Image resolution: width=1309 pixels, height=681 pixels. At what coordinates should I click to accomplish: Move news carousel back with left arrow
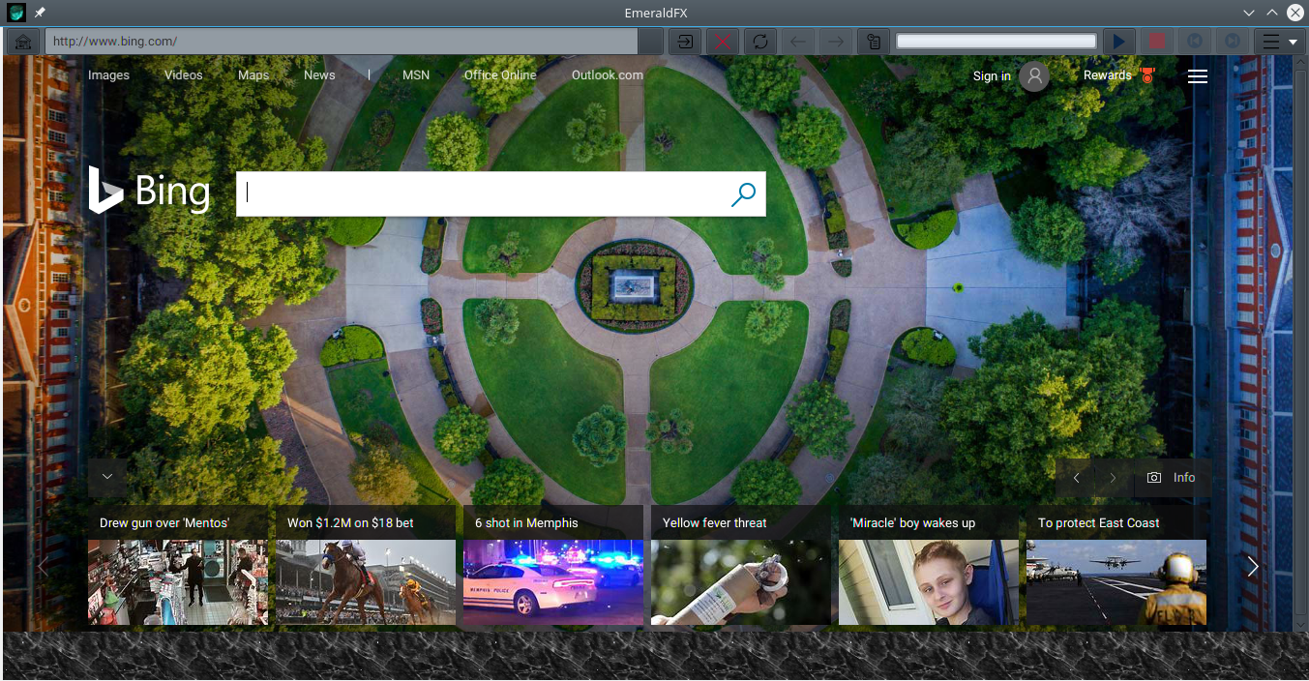click(x=43, y=567)
